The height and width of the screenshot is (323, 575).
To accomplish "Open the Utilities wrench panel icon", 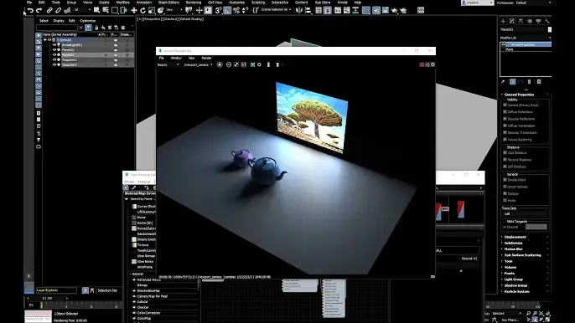I will [547, 21].
